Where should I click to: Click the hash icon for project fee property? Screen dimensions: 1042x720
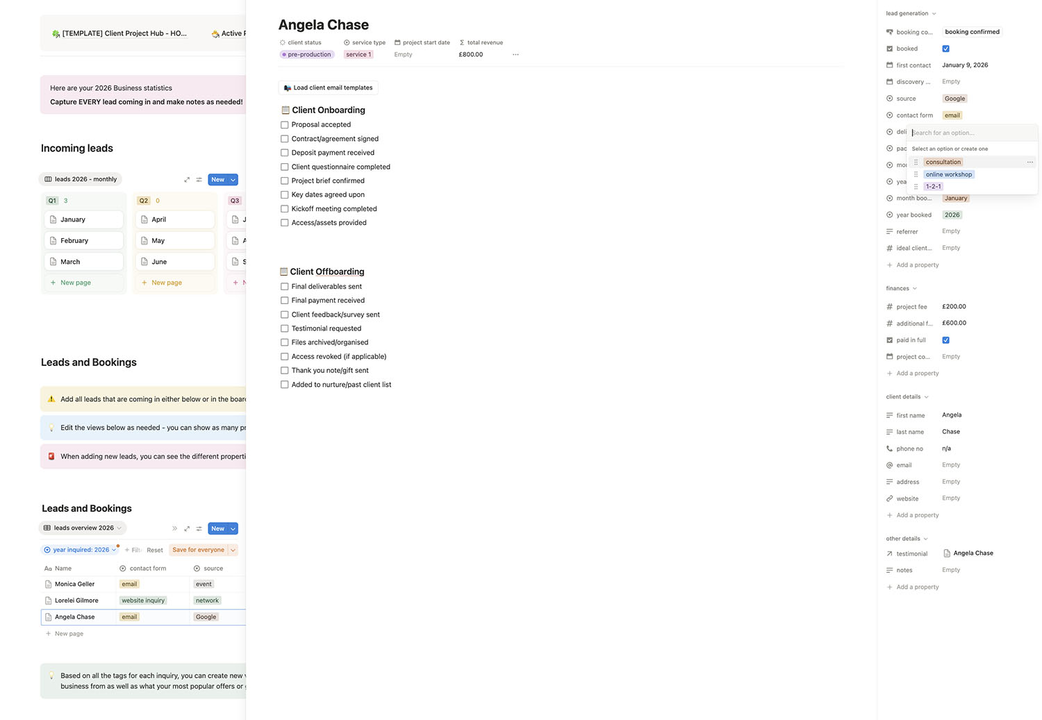(890, 307)
